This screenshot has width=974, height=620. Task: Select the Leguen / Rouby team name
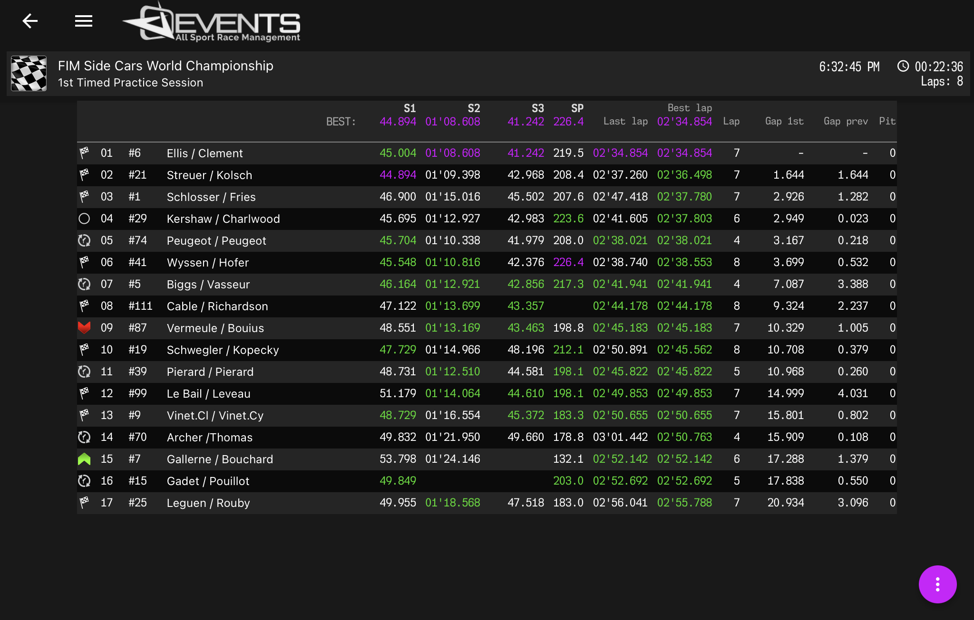[x=208, y=503]
